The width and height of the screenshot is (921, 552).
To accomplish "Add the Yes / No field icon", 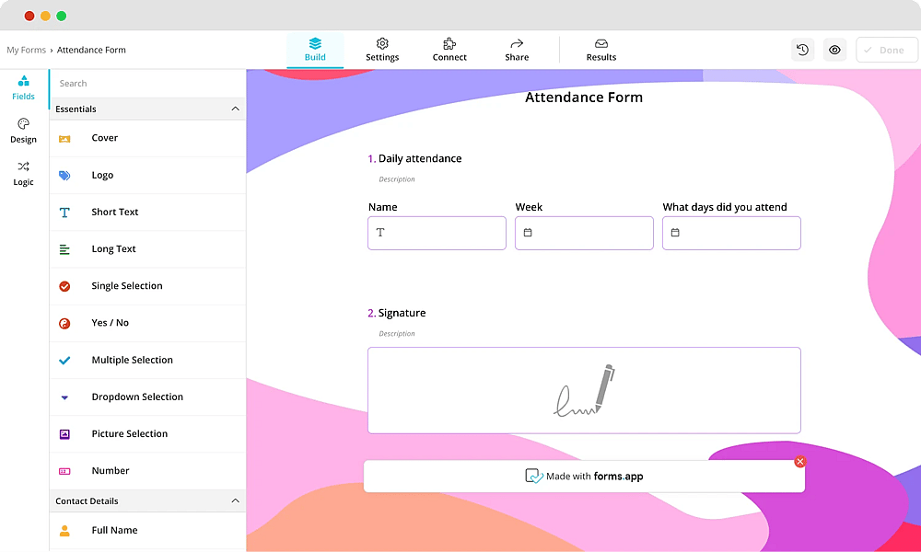I will tap(64, 323).
